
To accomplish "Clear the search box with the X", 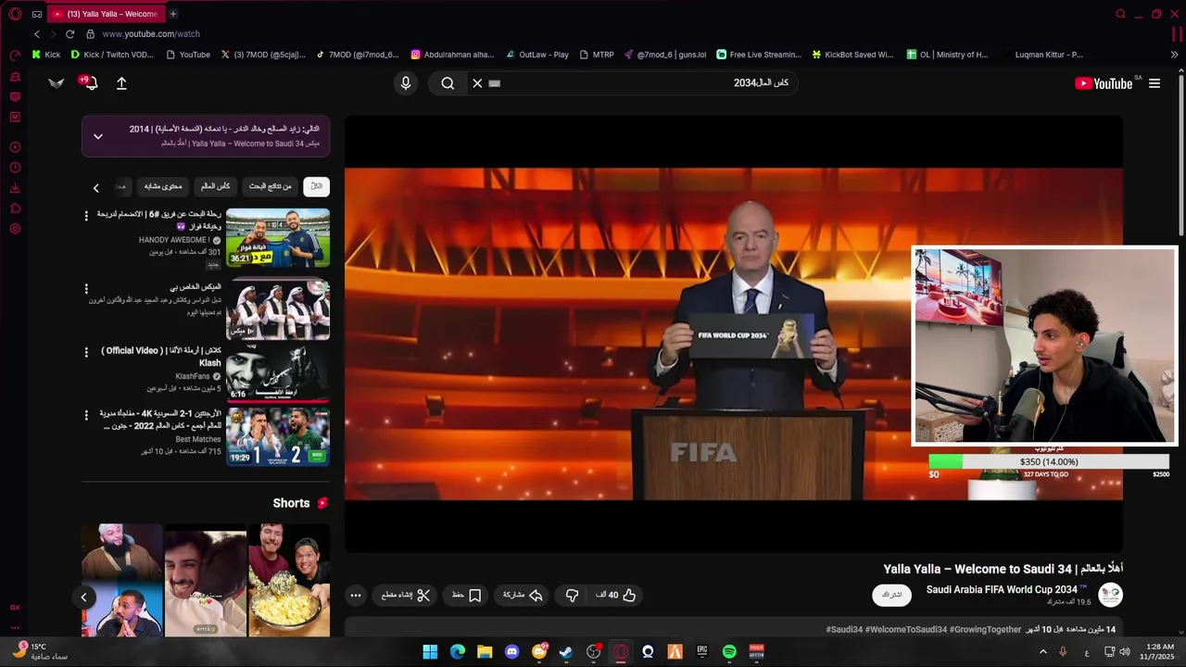I will [477, 83].
